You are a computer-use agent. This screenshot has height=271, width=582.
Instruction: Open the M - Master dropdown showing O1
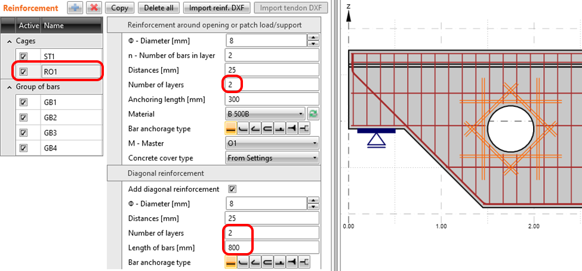point(272,143)
